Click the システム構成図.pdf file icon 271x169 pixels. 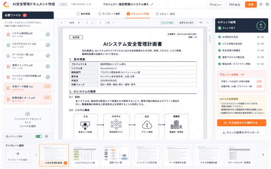tap(8, 35)
